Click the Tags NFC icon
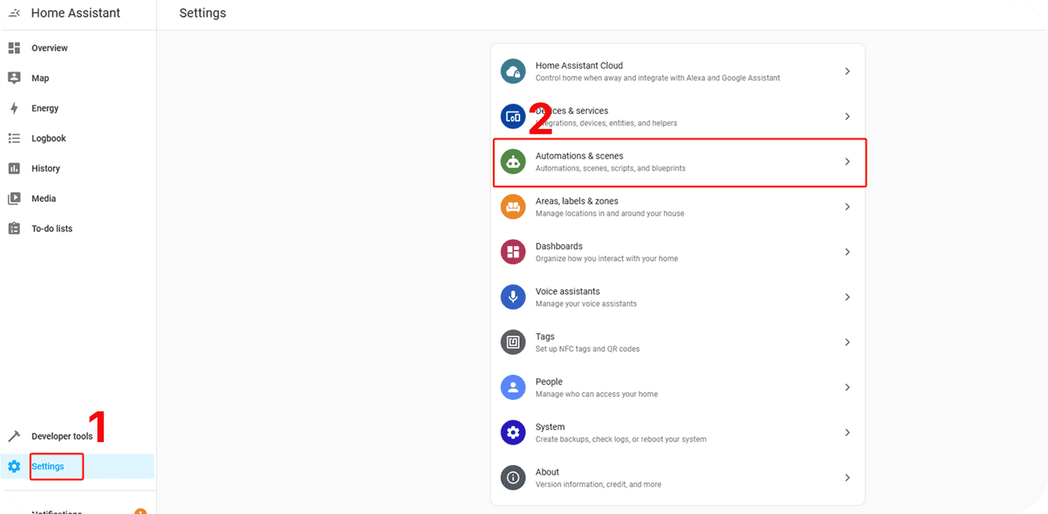This screenshot has width=1048, height=514. click(x=513, y=342)
